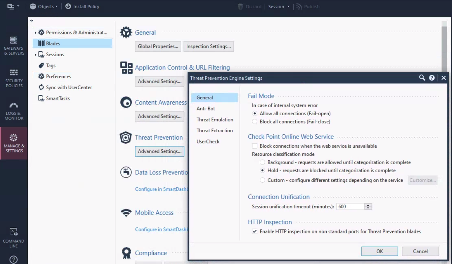
Task: Select the Threat Emulation settings page
Action: (215, 119)
